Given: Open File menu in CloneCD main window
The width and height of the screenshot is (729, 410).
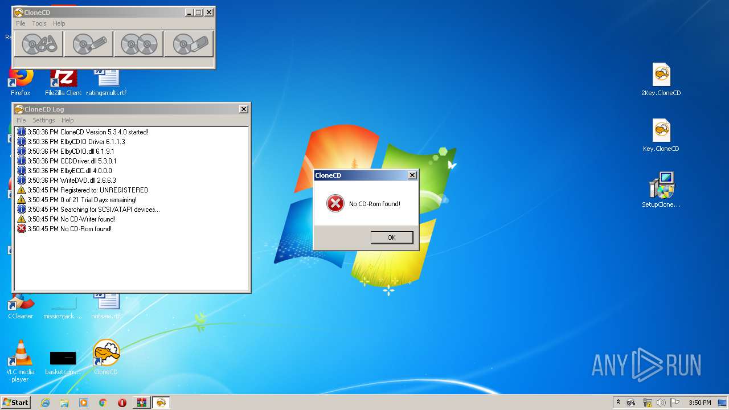Looking at the screenshot, I should [x=21, y=23].
